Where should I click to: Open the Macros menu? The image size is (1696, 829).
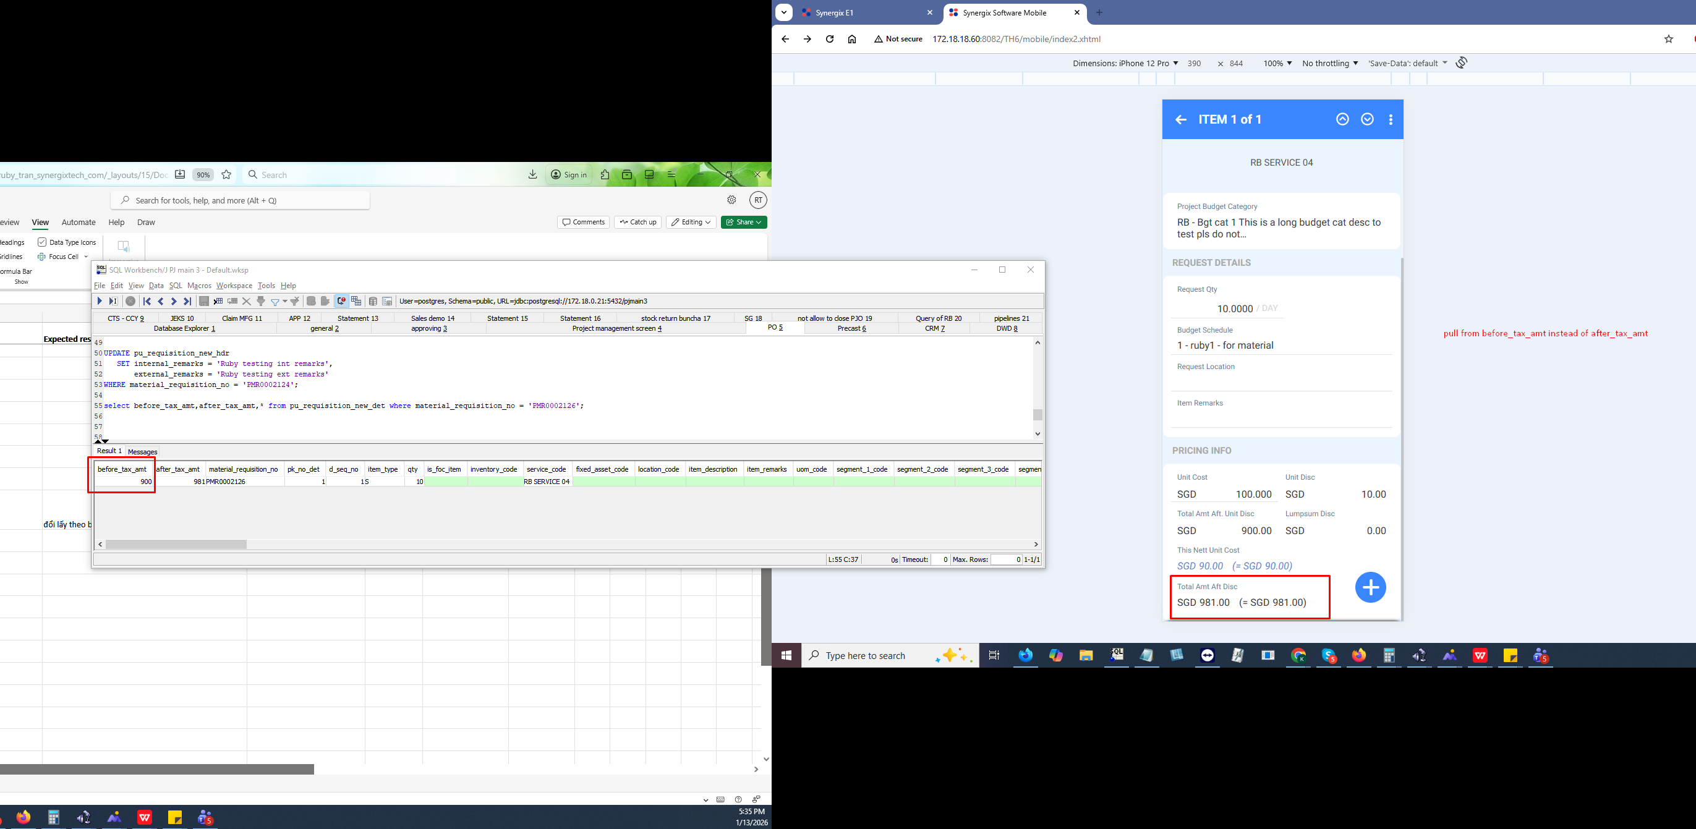tap(199, 286)
